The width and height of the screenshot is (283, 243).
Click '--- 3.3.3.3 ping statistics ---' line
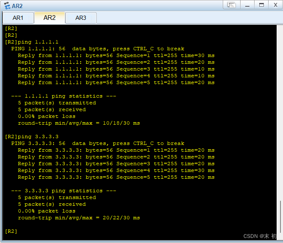point(64,191)
